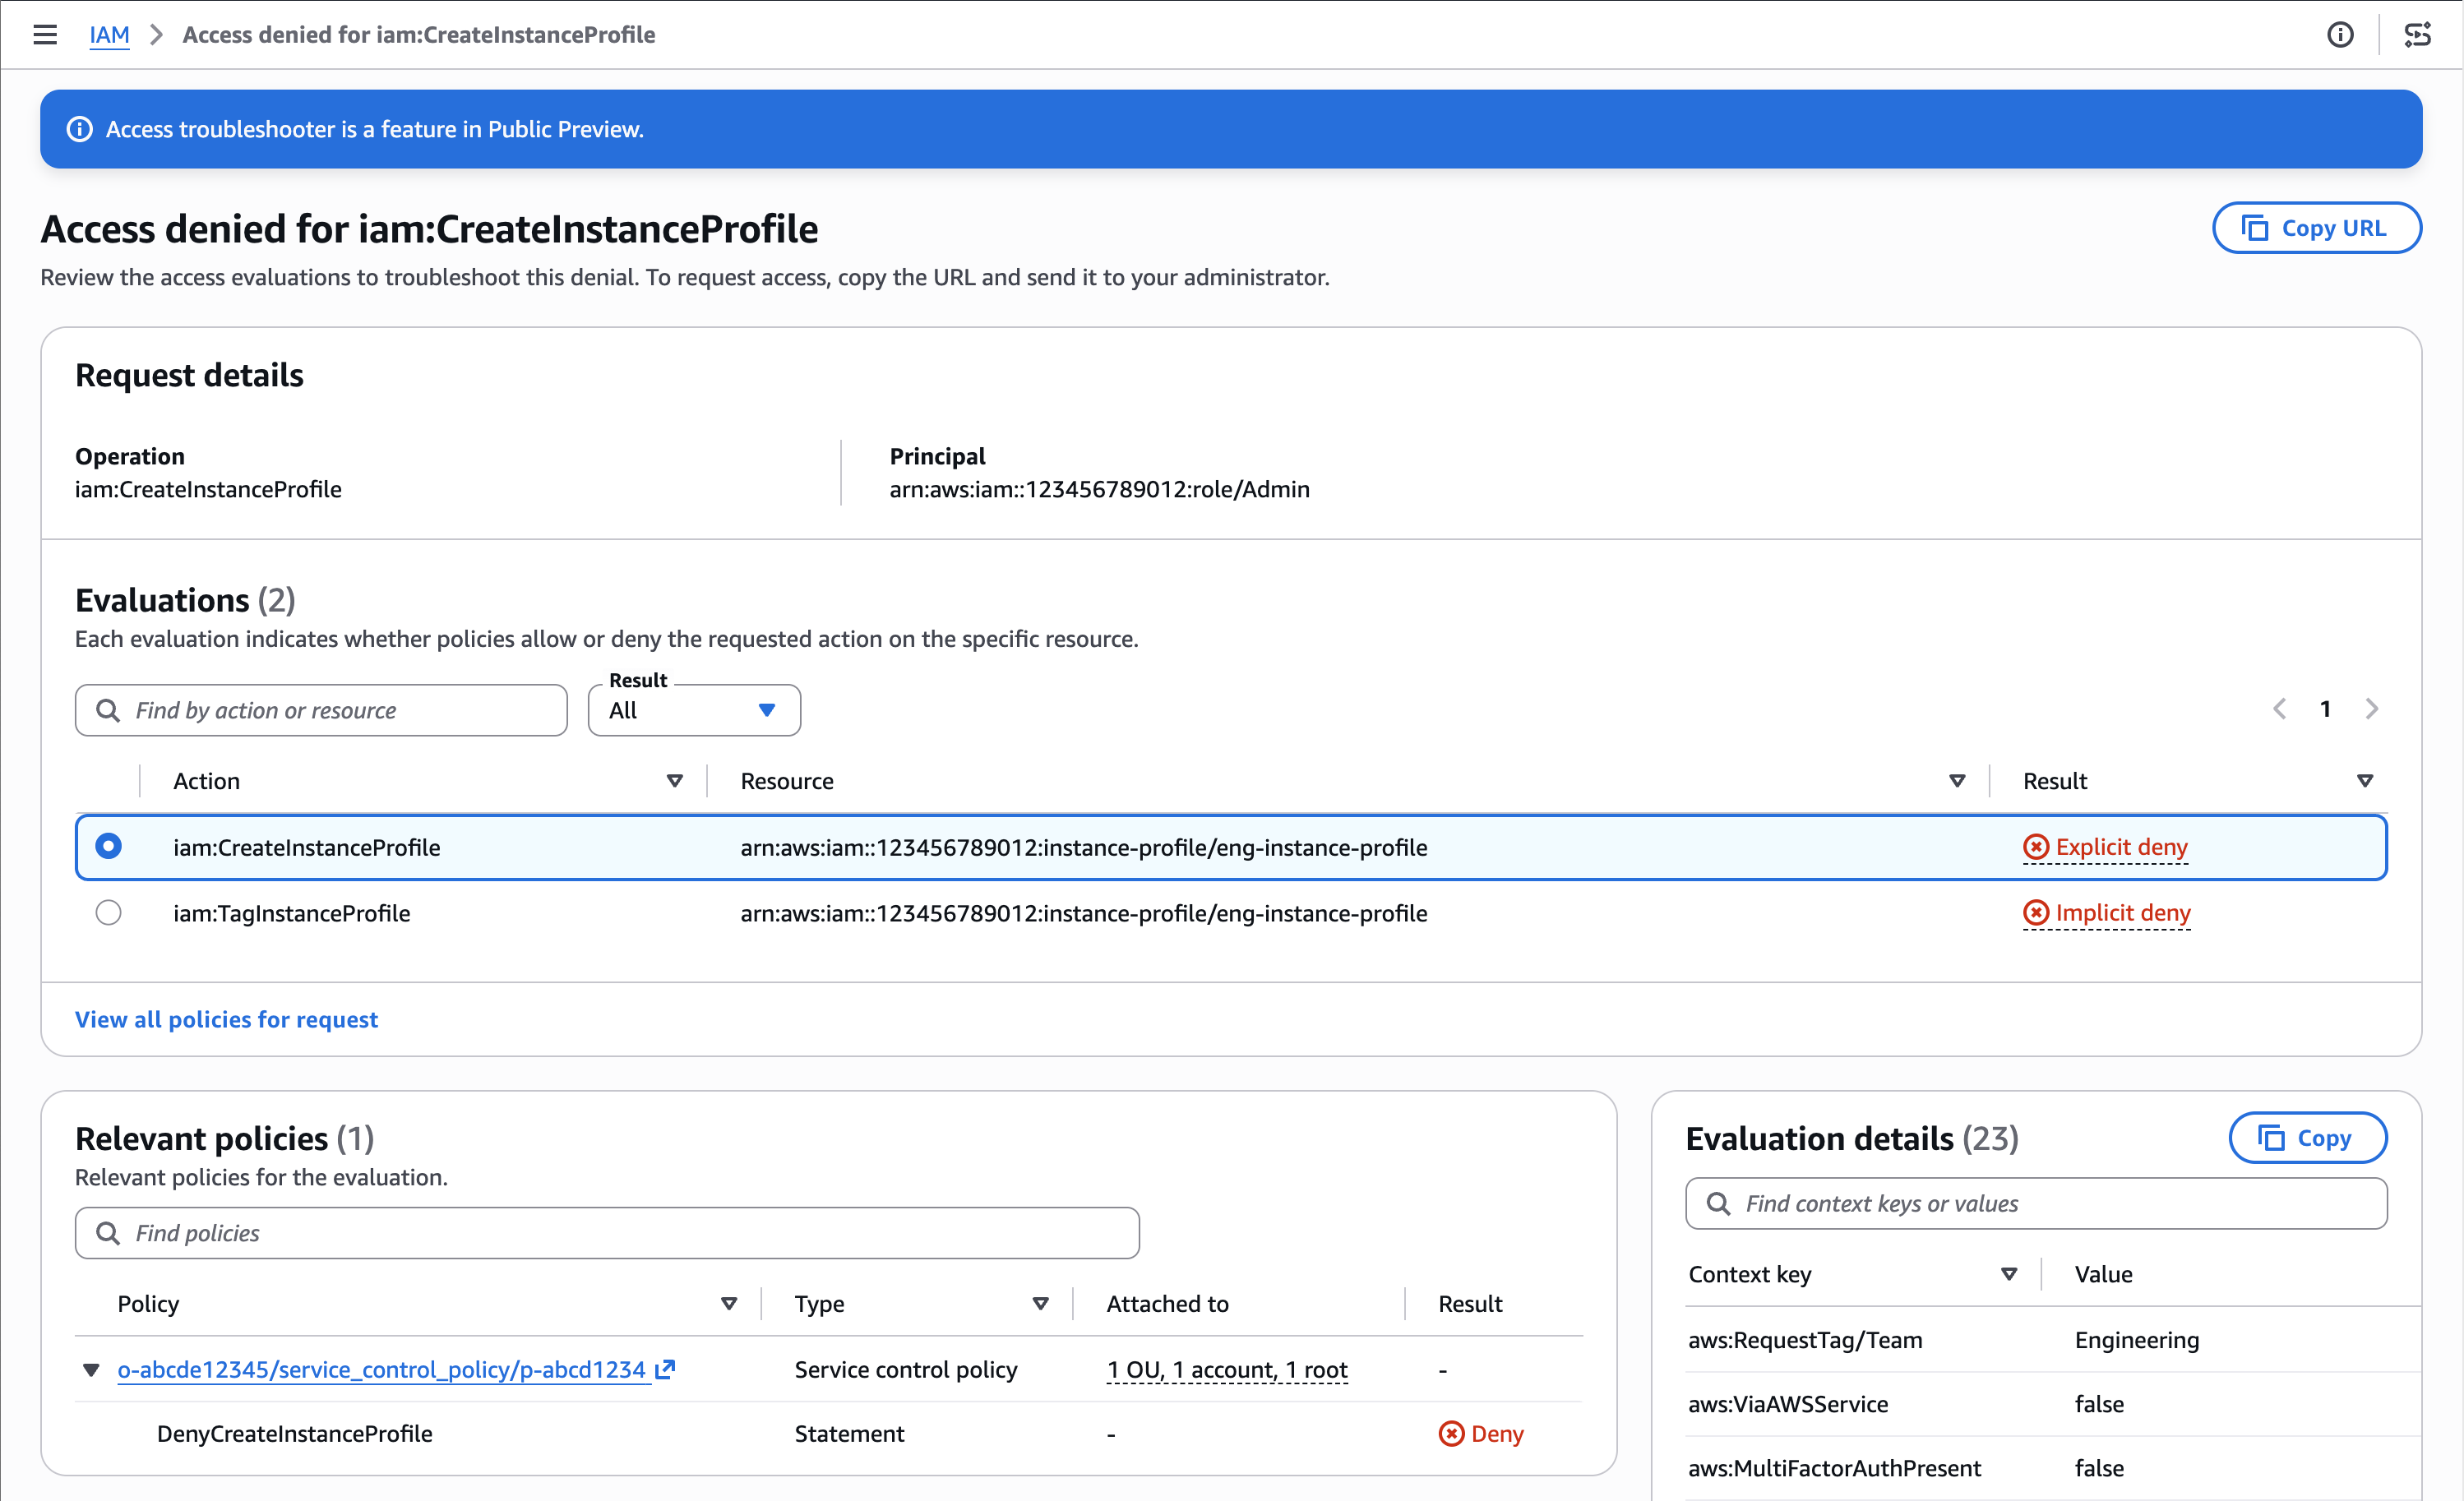Sort evaluations by Resource column arrow

tap(1957, 781)
